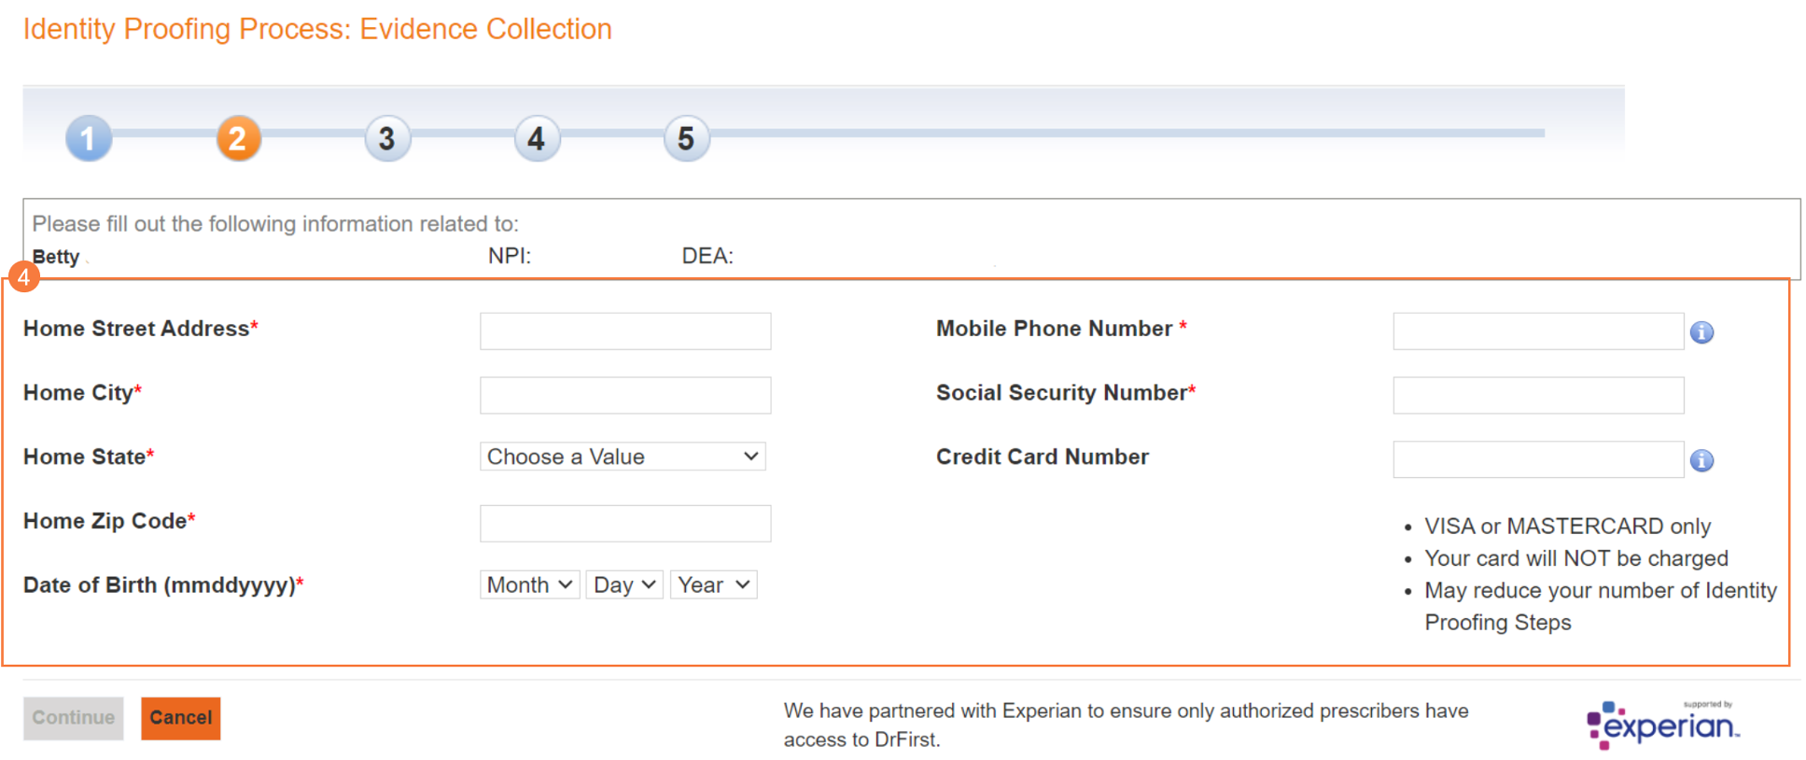Open the birth Year dropdown

pos(713,585)
